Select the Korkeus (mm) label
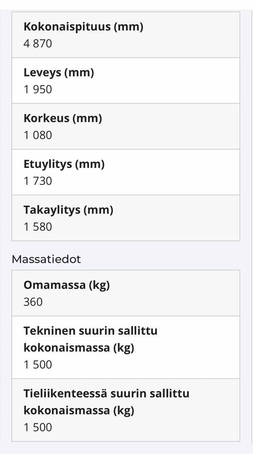Image resolution: width=253 pixels, height=454 pixels. click(x=63, y=118)
